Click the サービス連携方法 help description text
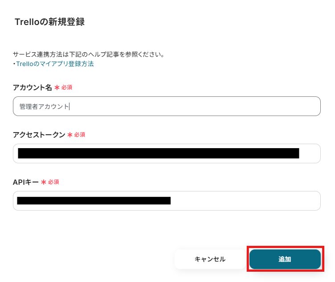335x282 pixels. (89, 54)
